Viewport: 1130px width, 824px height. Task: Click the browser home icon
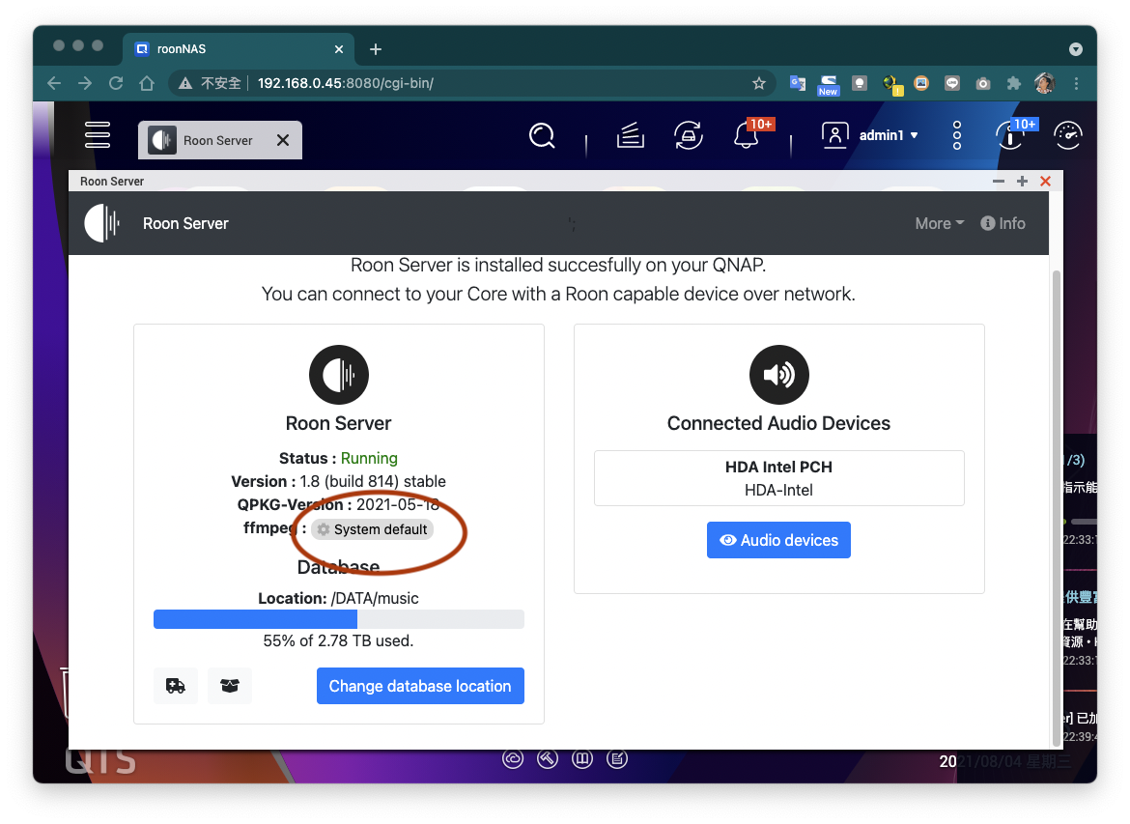click(x=147, y=83)
